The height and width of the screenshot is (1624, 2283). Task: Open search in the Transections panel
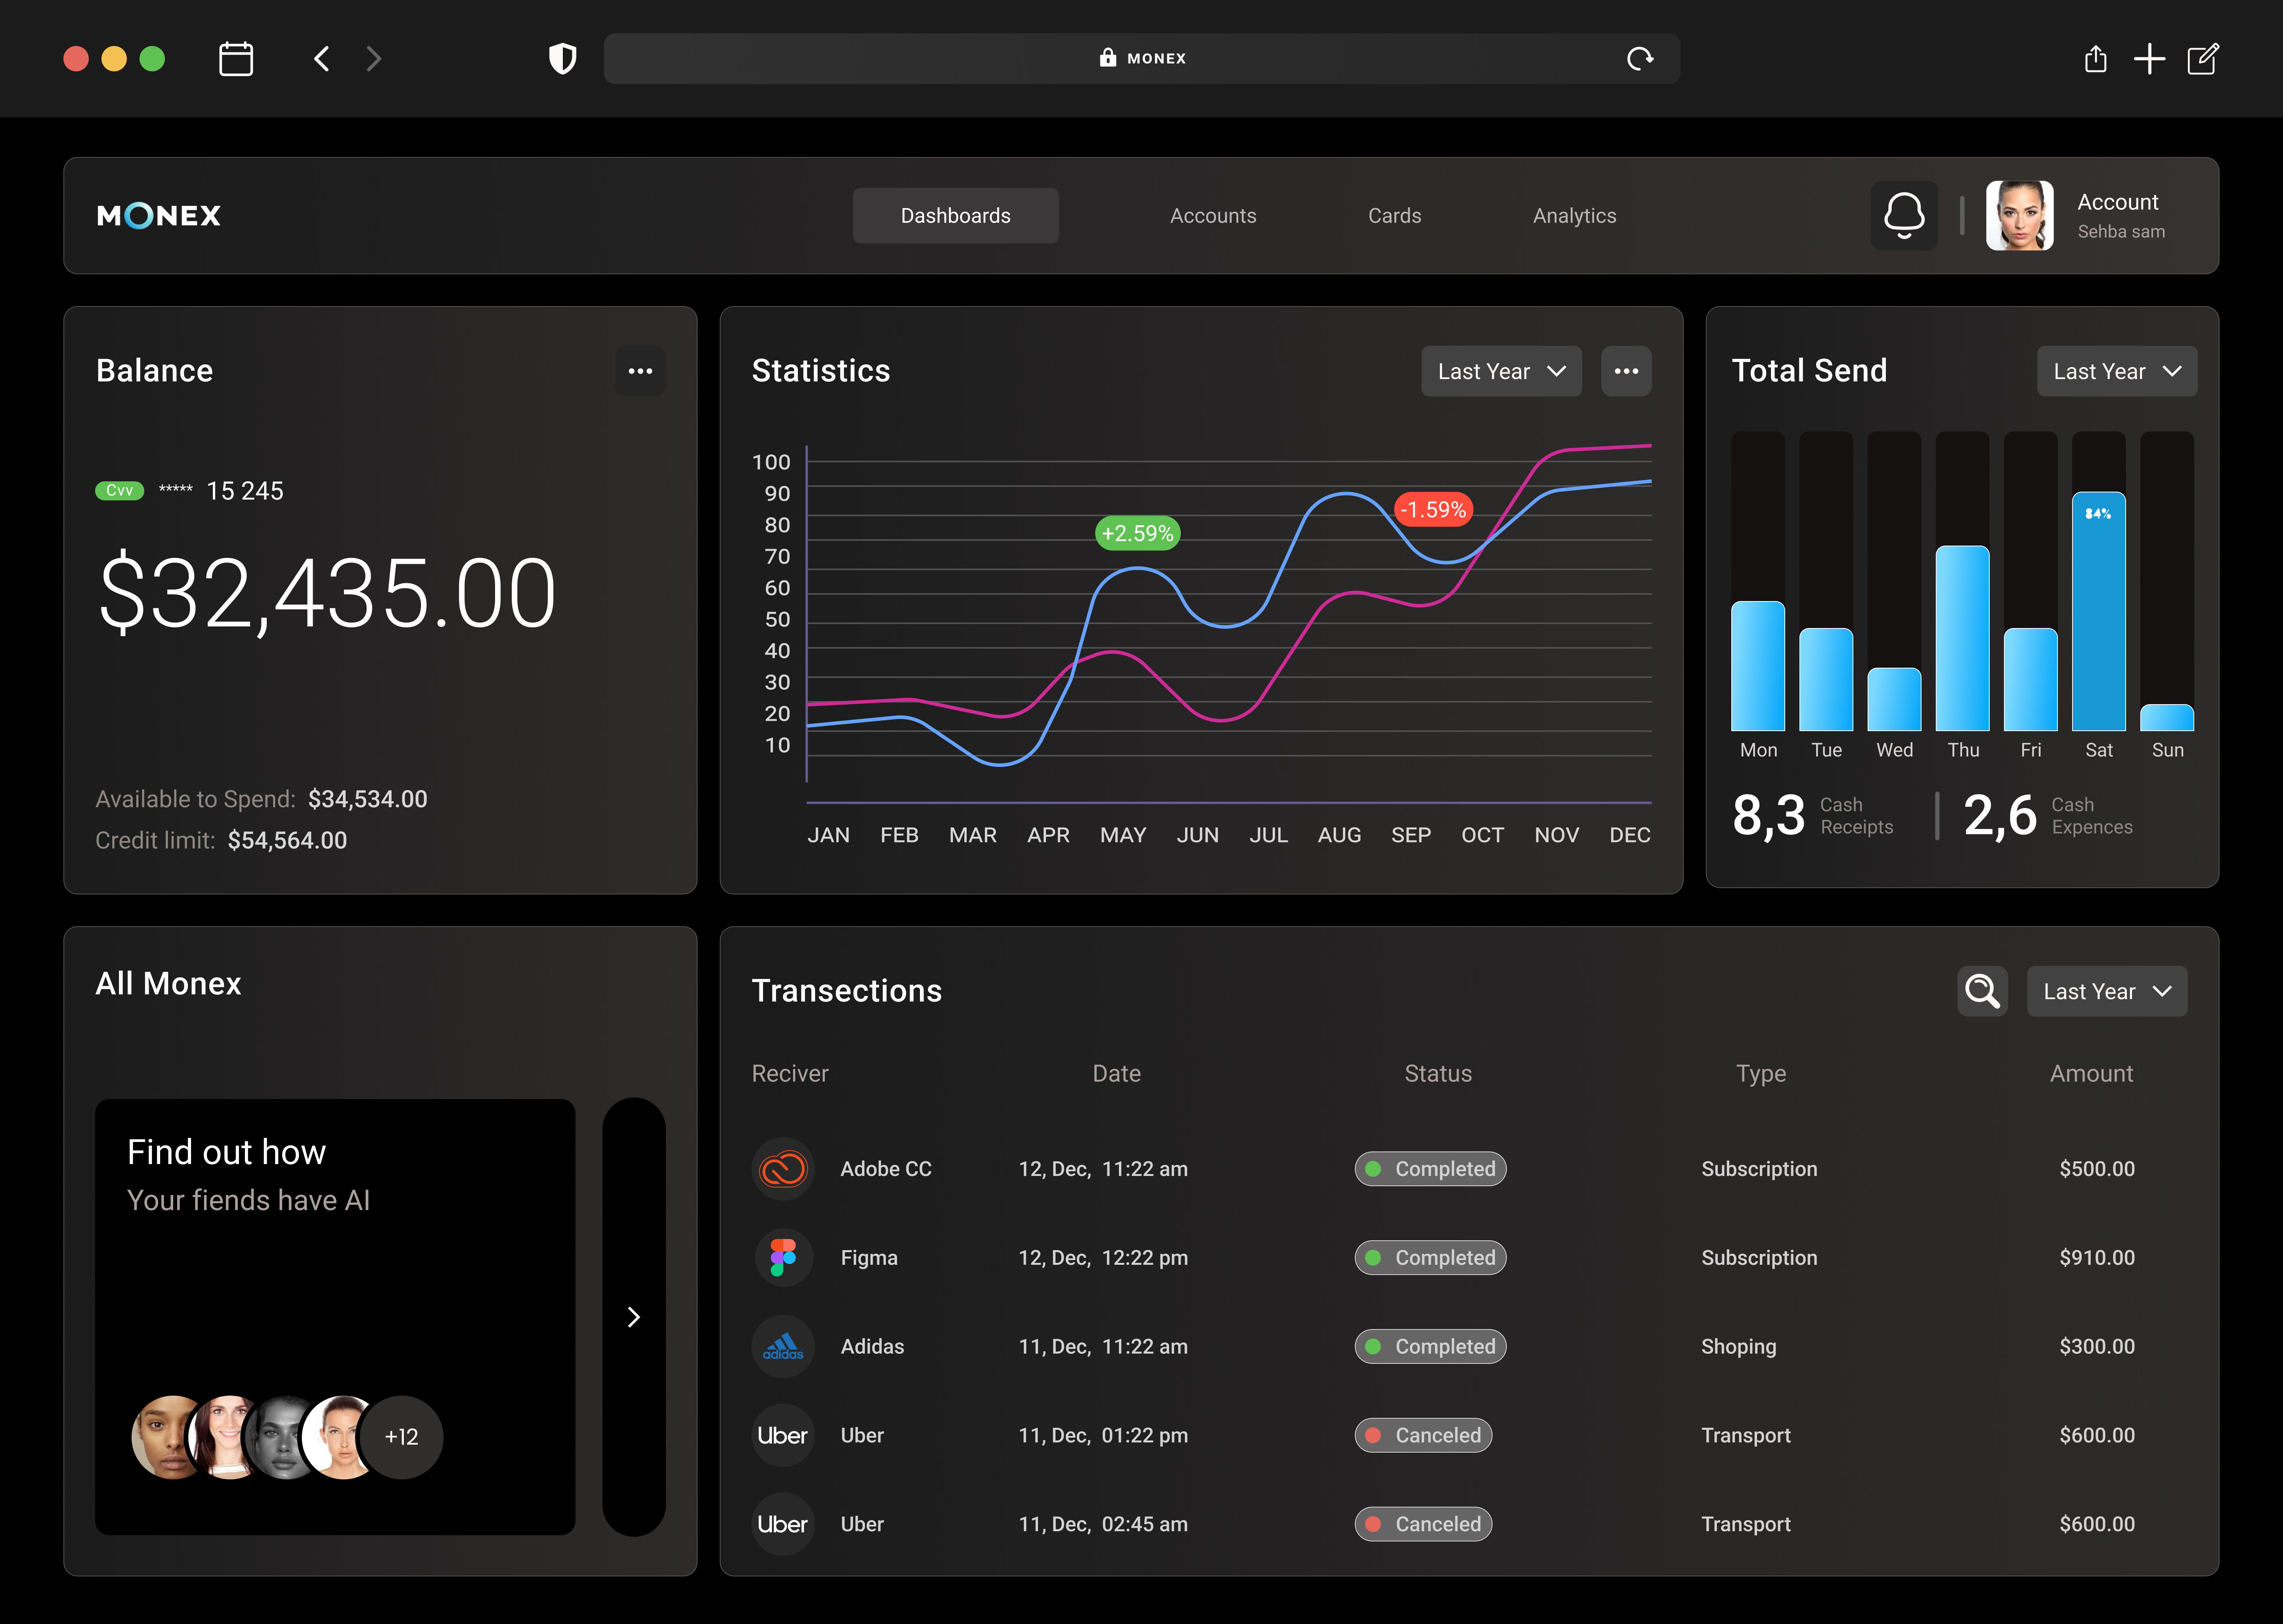point(1982,991)
